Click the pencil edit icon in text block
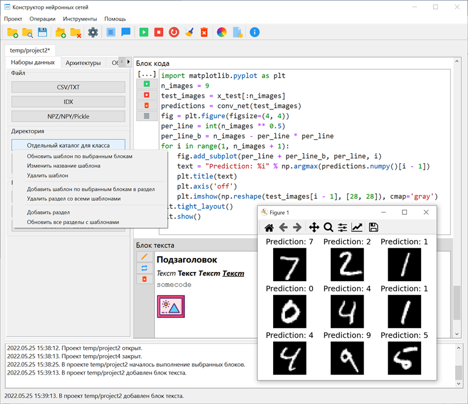Viewport: 468px width, 404px height. tap(144, 257)
